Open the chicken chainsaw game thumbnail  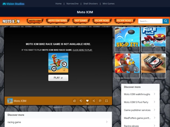click(127, 66)
